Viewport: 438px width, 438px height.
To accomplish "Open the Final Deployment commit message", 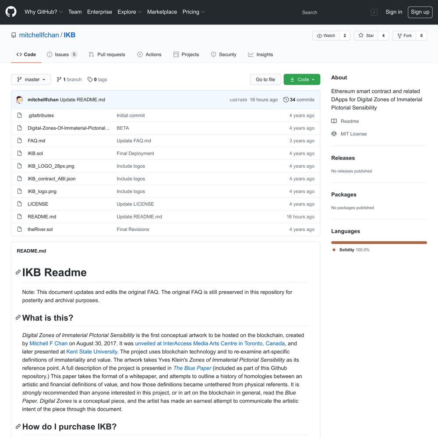I will point(135,153).
